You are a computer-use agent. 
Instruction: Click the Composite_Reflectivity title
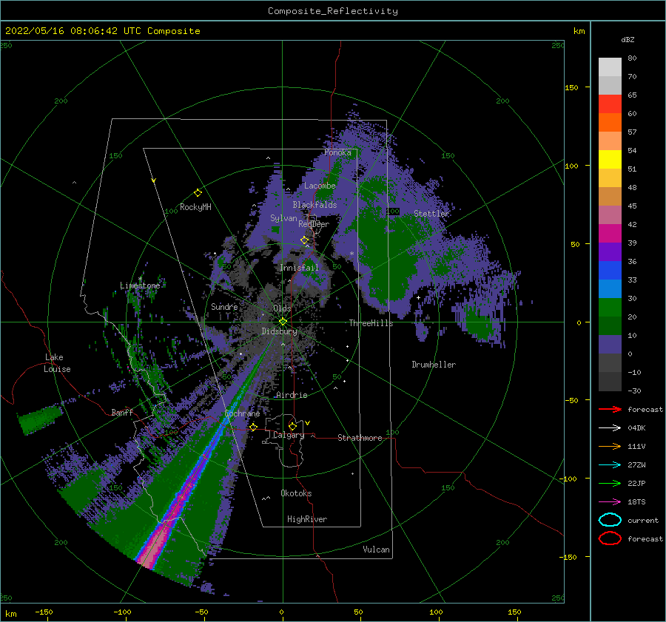pyautogui.click(x=333, y=11)
